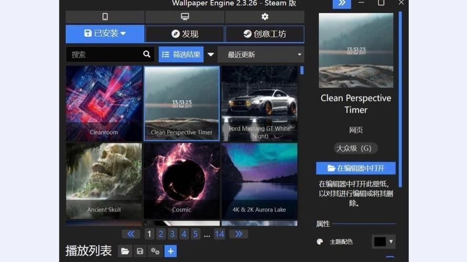
Task: Select the Clean Perspective Timer thumbnail
Action: click(182, 103)
